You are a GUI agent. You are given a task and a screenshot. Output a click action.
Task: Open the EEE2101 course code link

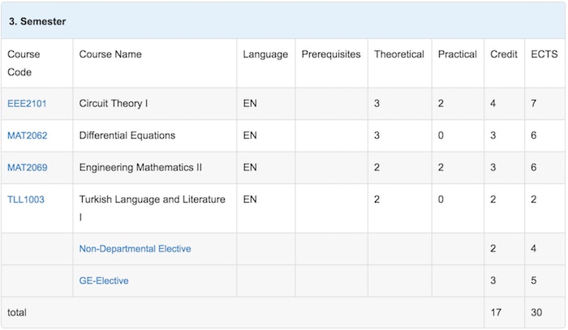(x=27, y=104)
